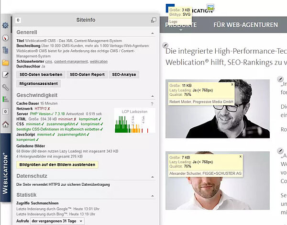The height and width of the screenshot is (225, 287).
Task: Click edit pencil beside Alexander Schuster photo
Action: (280, 151)
